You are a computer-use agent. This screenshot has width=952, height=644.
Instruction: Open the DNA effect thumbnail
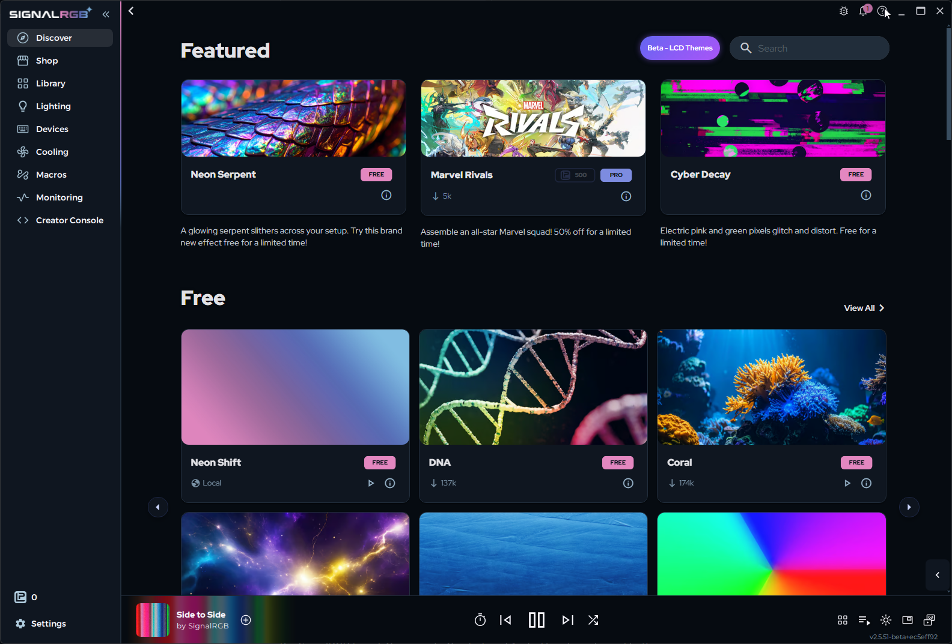533,387
